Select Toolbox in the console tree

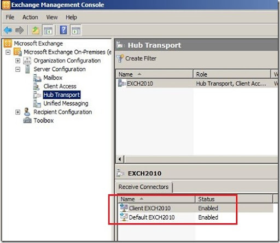(x=44, y=121)
